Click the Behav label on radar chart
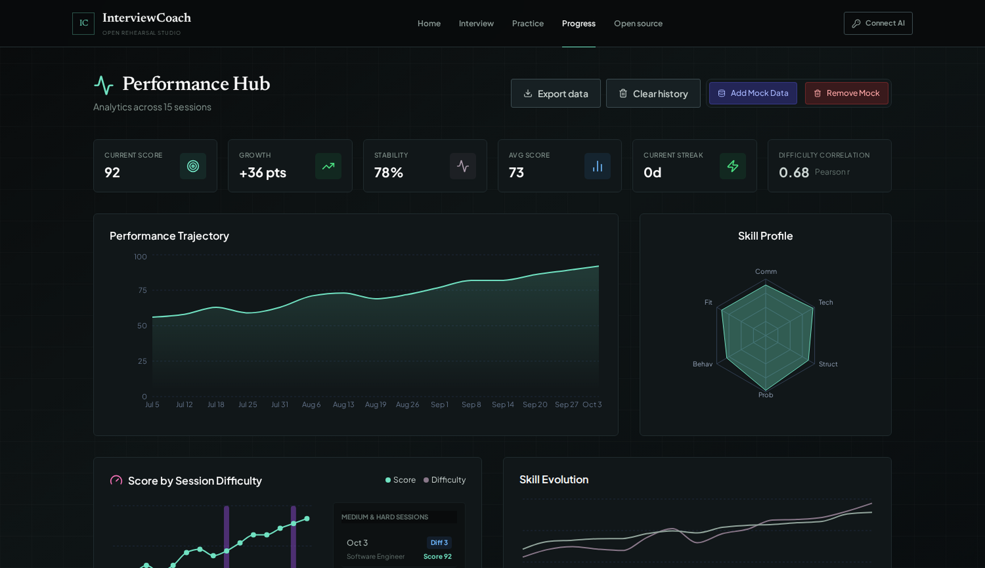Screen dimensions: 985x568 click(x=703, y=364)
